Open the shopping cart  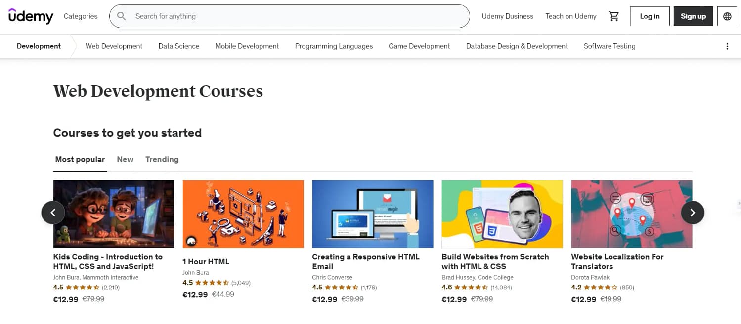(x=614, y=16)
